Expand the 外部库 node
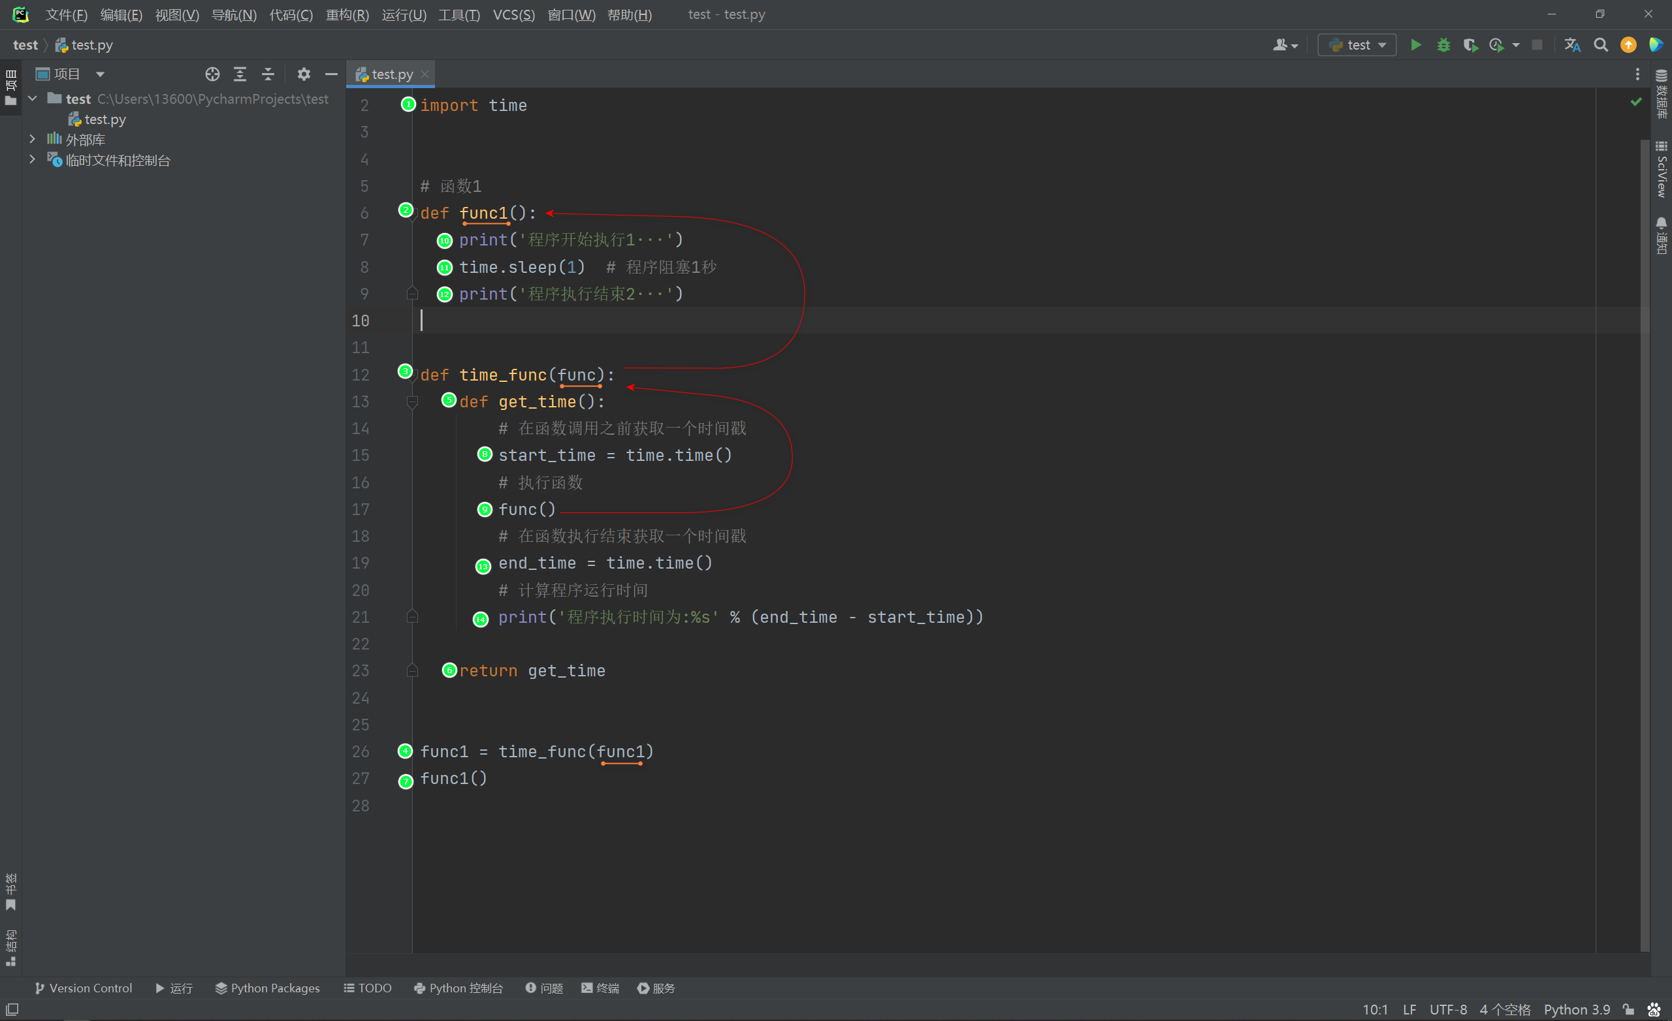1672x1021 pixels. click(x=32, y=138)
